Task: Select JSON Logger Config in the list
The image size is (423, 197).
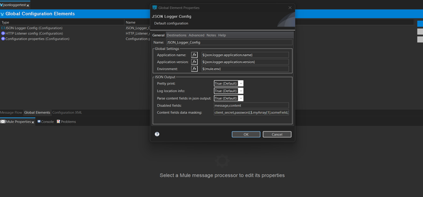Action: 34,28
